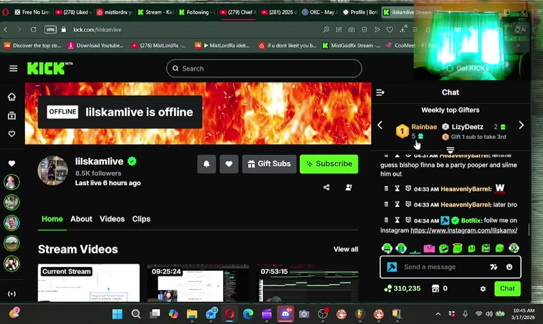Go to previous top gifters page
This screenshot has height=324, width=543.
tap(380, 126)
